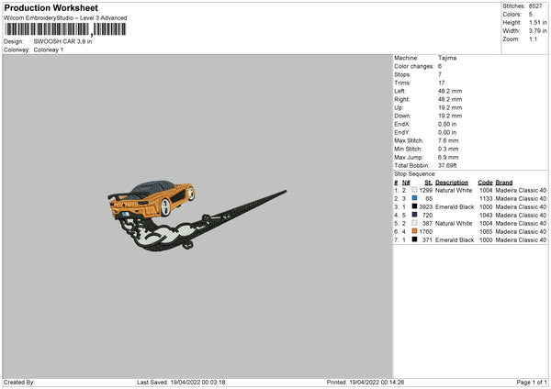Select the Natural White swatch in stop 1

click(x=414, y=190)
